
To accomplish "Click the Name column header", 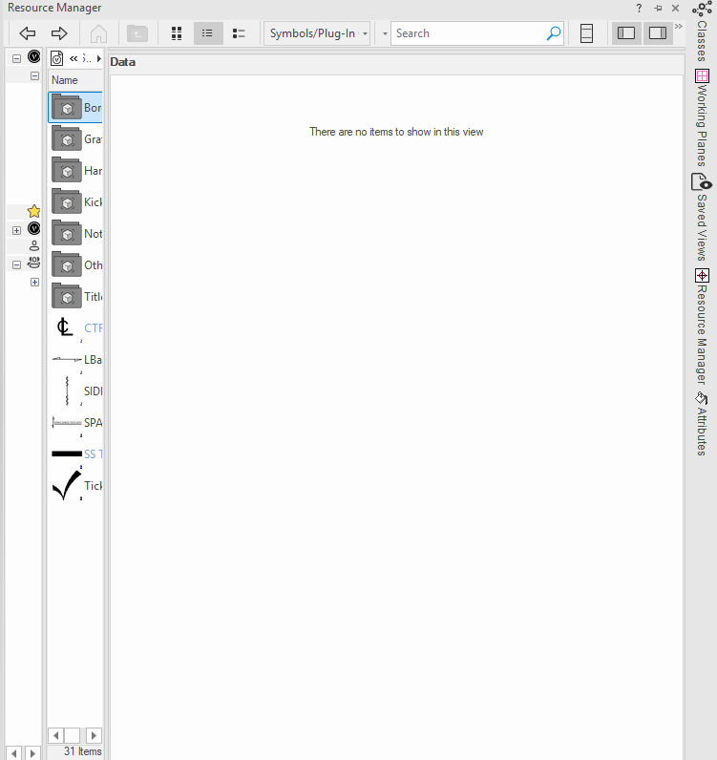I will (x=74, y=80).
